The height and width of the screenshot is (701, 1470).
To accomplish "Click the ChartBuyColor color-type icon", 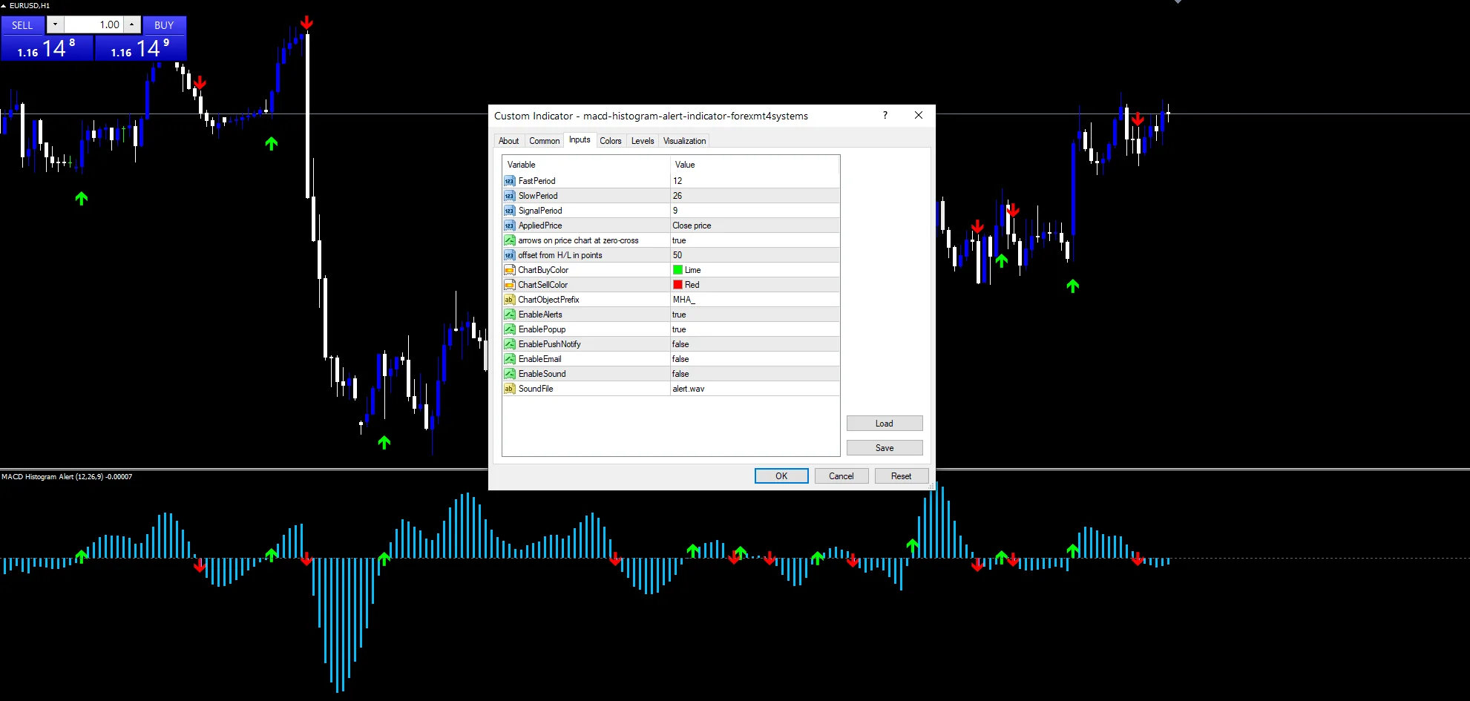I will coord(509,270).
